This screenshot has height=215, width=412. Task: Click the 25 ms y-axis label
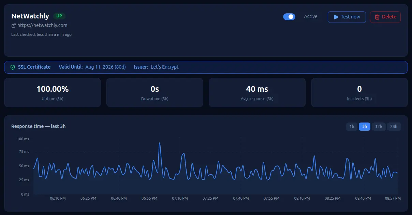point(24,180)
